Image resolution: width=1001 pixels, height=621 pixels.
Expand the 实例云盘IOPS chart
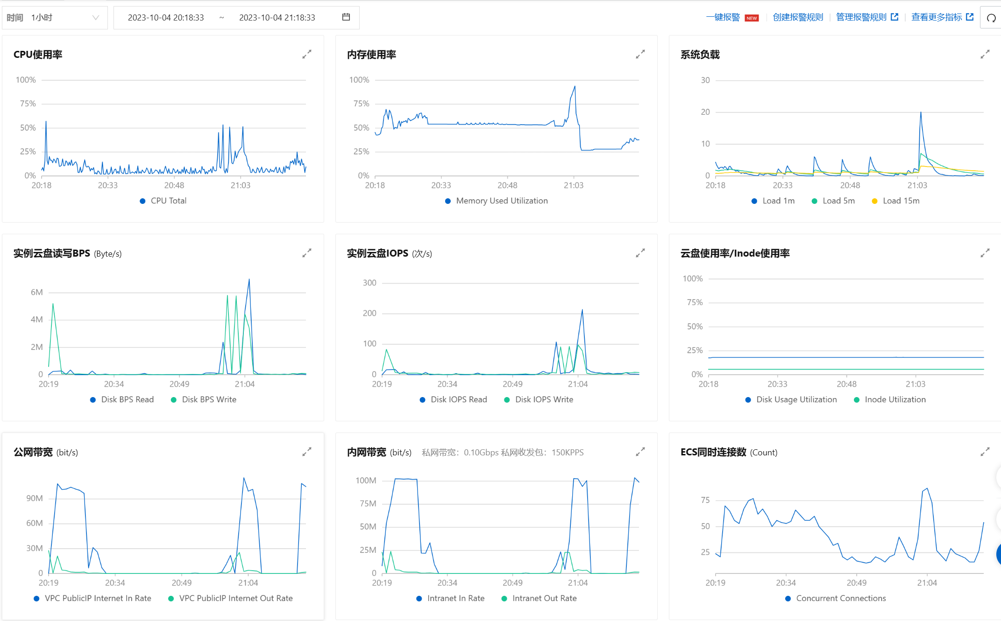640,253
